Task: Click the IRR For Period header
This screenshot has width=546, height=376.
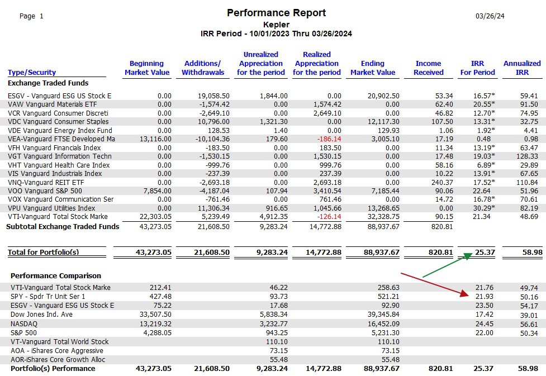Action: [477, 68]
